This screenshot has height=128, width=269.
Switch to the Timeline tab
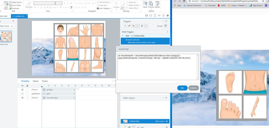point(25,81)
